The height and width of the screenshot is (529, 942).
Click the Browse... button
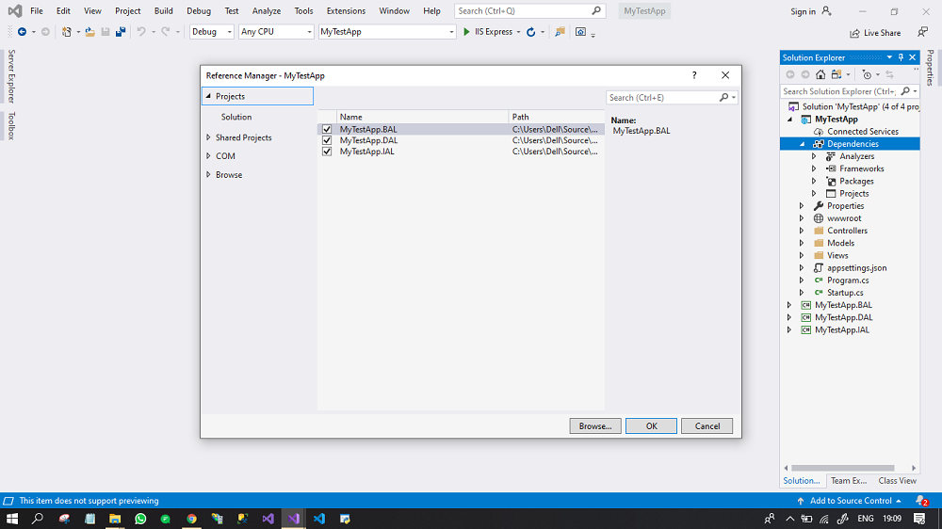tap(595, 425)
